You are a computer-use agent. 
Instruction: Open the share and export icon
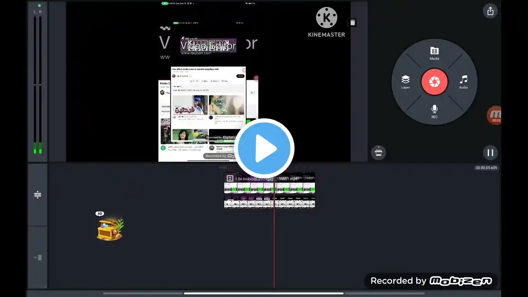490,11
